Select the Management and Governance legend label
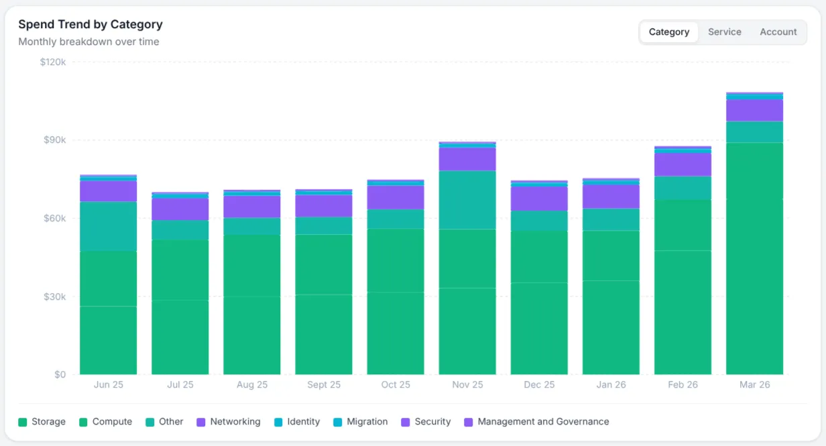Viewport: 826px width, 446px height. [x=544, y=422]
